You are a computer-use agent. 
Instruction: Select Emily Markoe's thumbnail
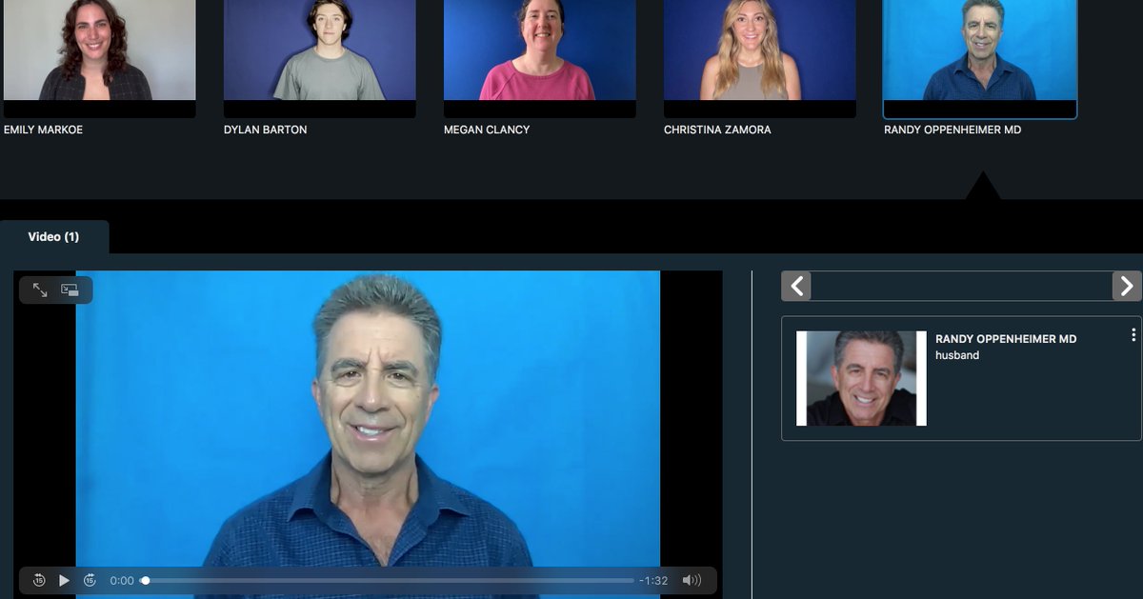tap(99, 58)
